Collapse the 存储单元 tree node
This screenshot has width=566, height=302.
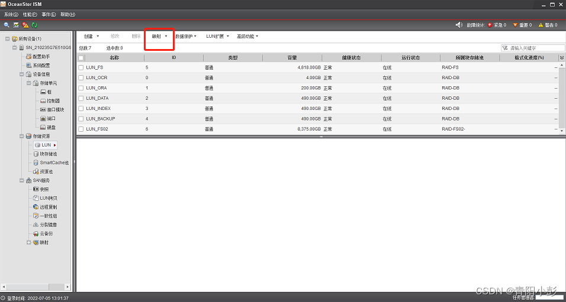coord(28,83)
